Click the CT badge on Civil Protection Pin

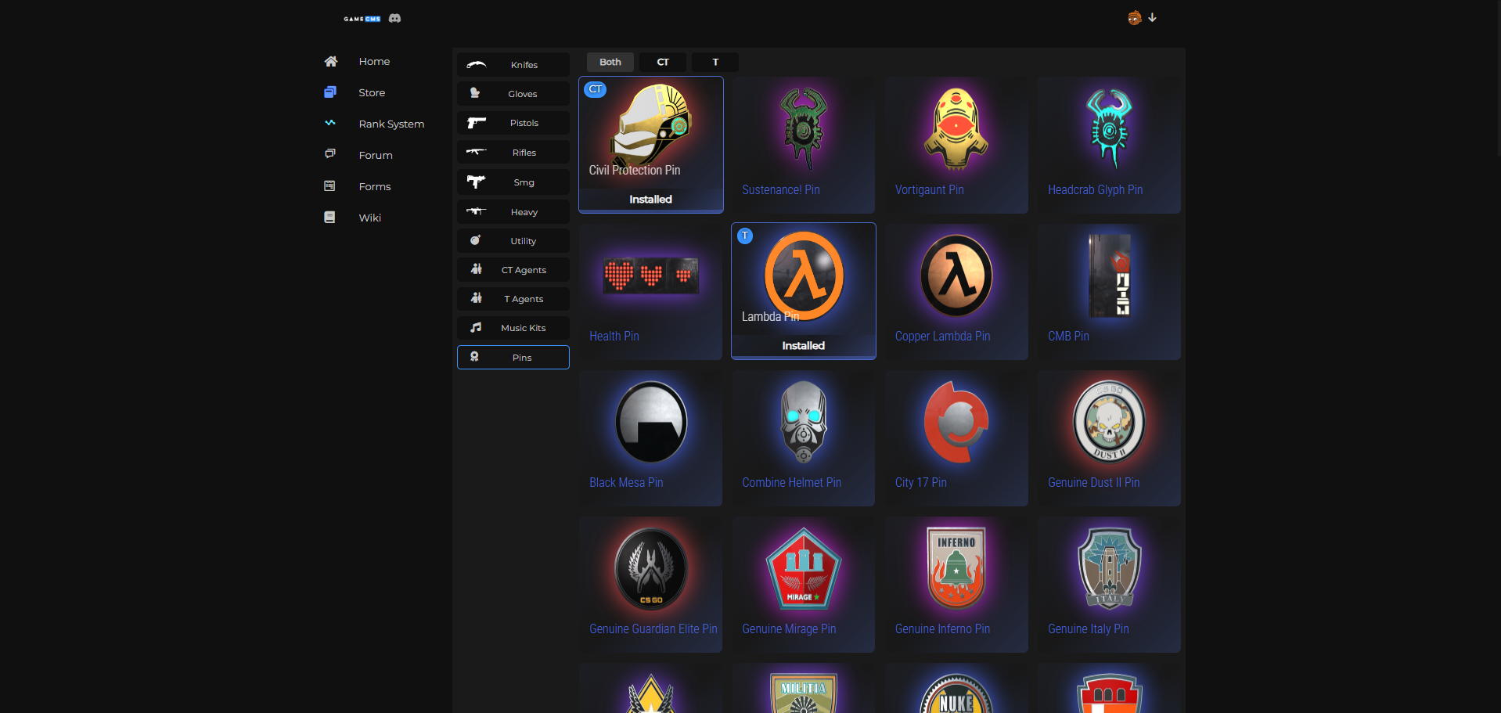[x=596, y=89]
